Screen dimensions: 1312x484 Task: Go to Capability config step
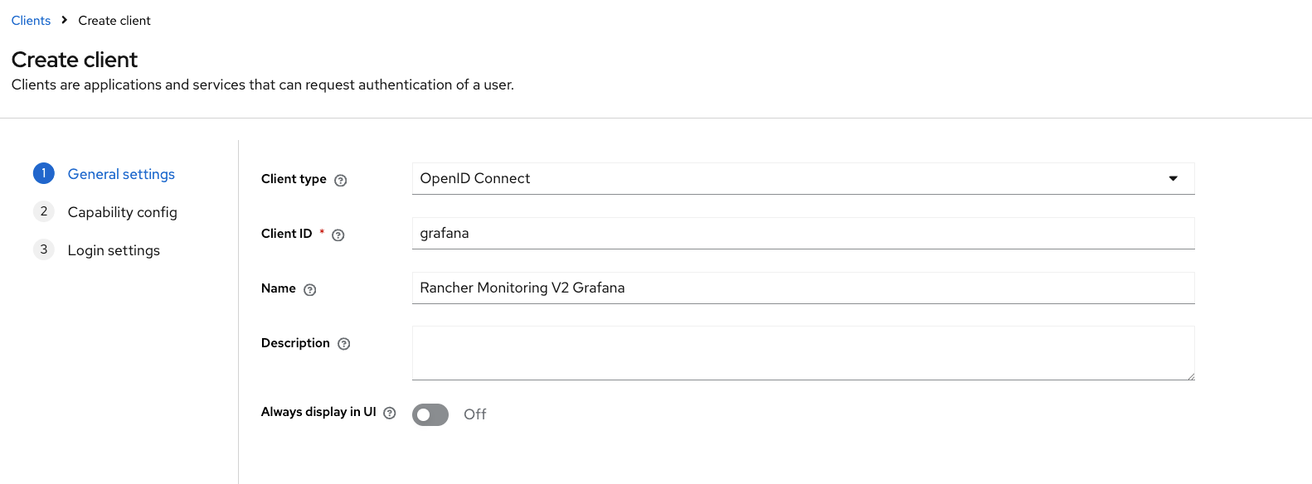point(122,212)
